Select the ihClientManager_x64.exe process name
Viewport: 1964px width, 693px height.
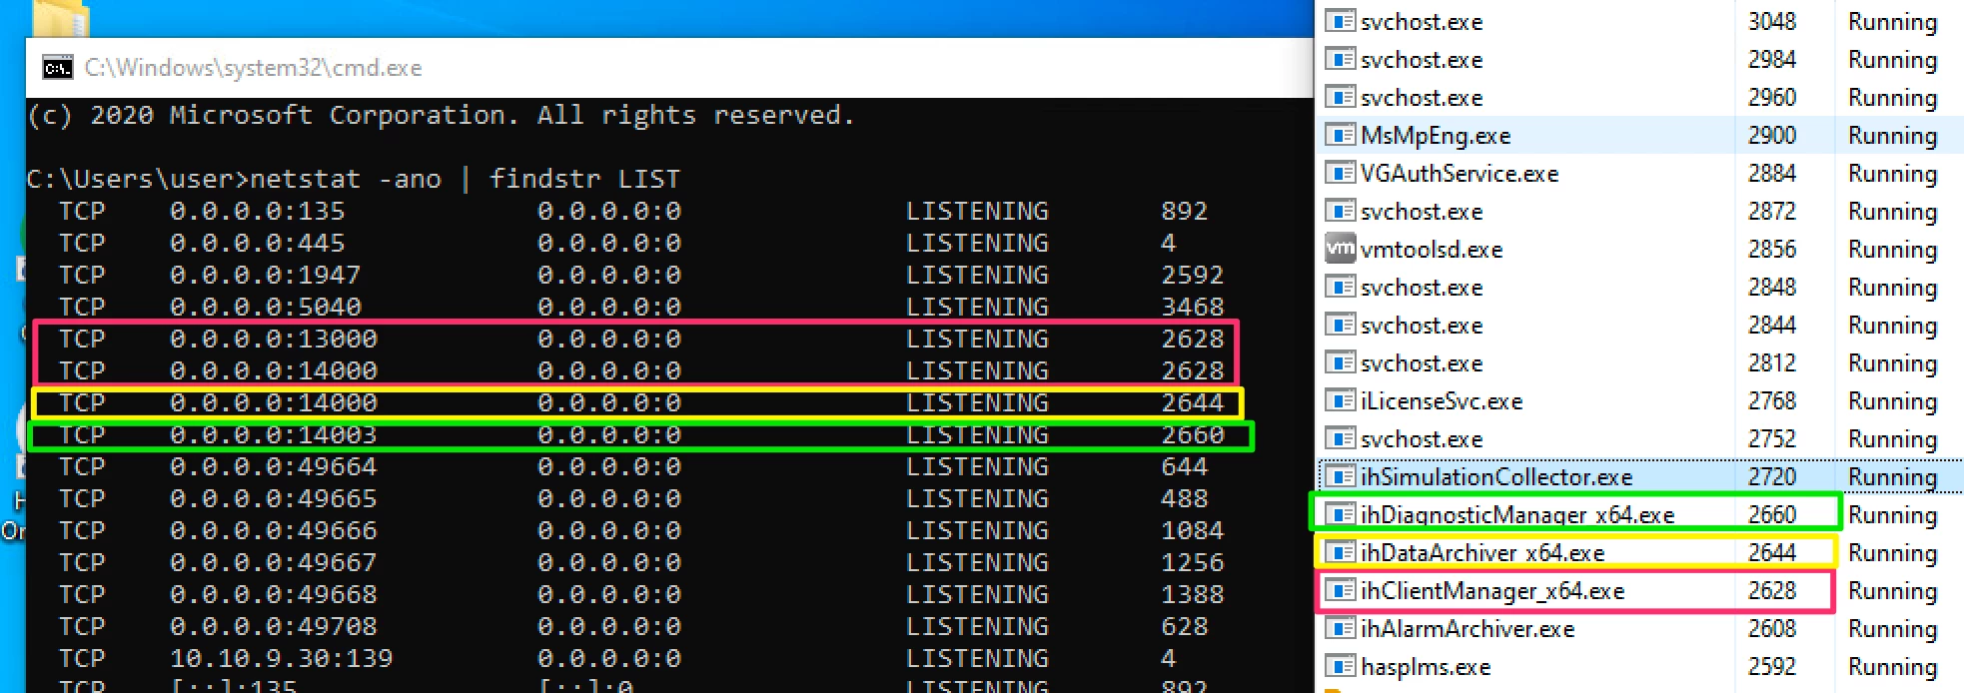pos(1491,591)
